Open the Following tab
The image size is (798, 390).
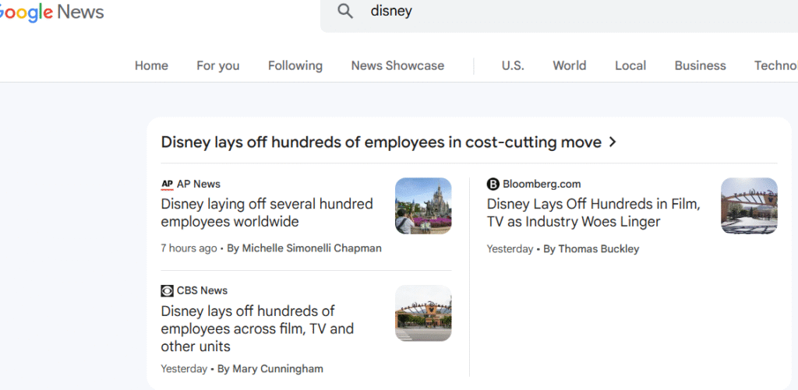tap(295, 65)
